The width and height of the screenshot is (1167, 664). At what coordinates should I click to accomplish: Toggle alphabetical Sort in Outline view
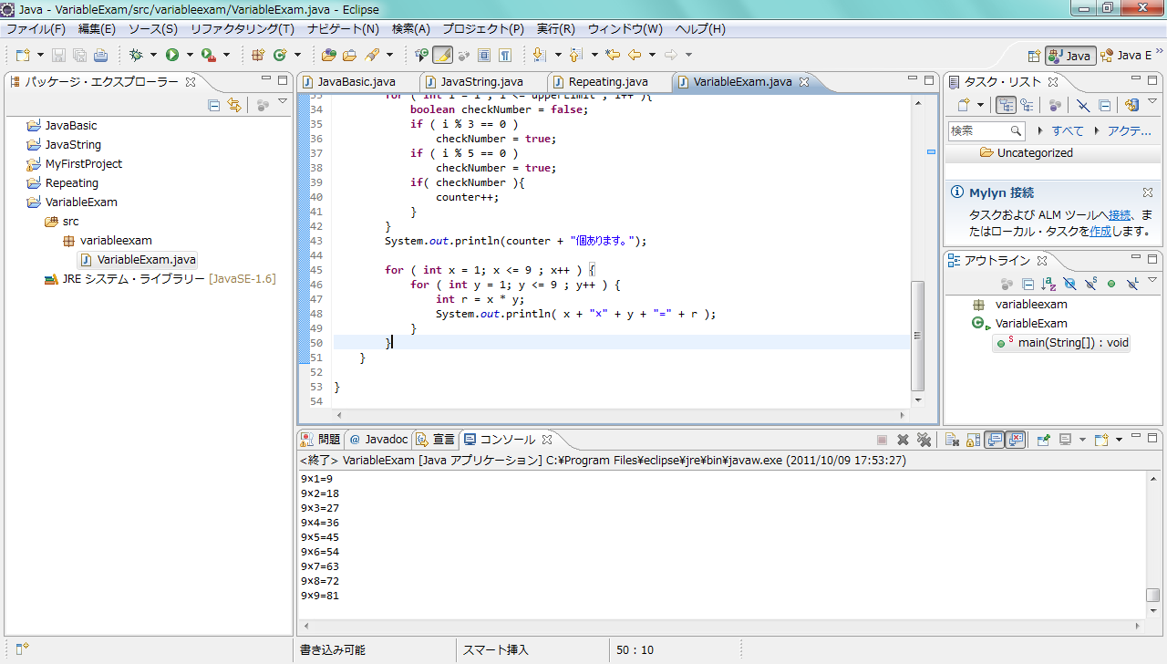[1048, 284]
